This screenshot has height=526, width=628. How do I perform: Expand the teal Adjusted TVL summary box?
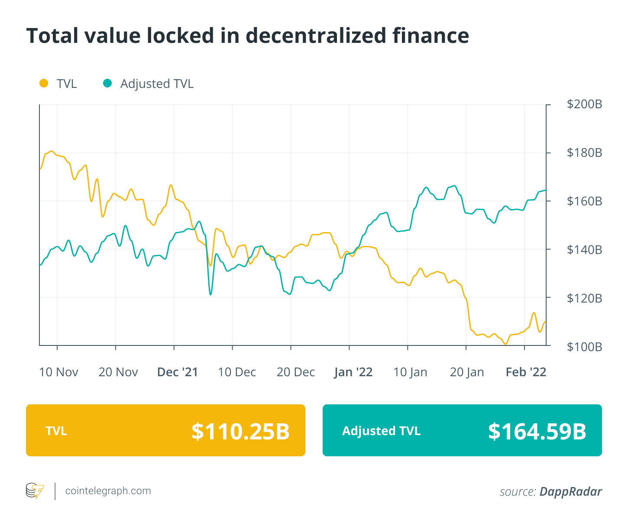[x=462, y=430]
